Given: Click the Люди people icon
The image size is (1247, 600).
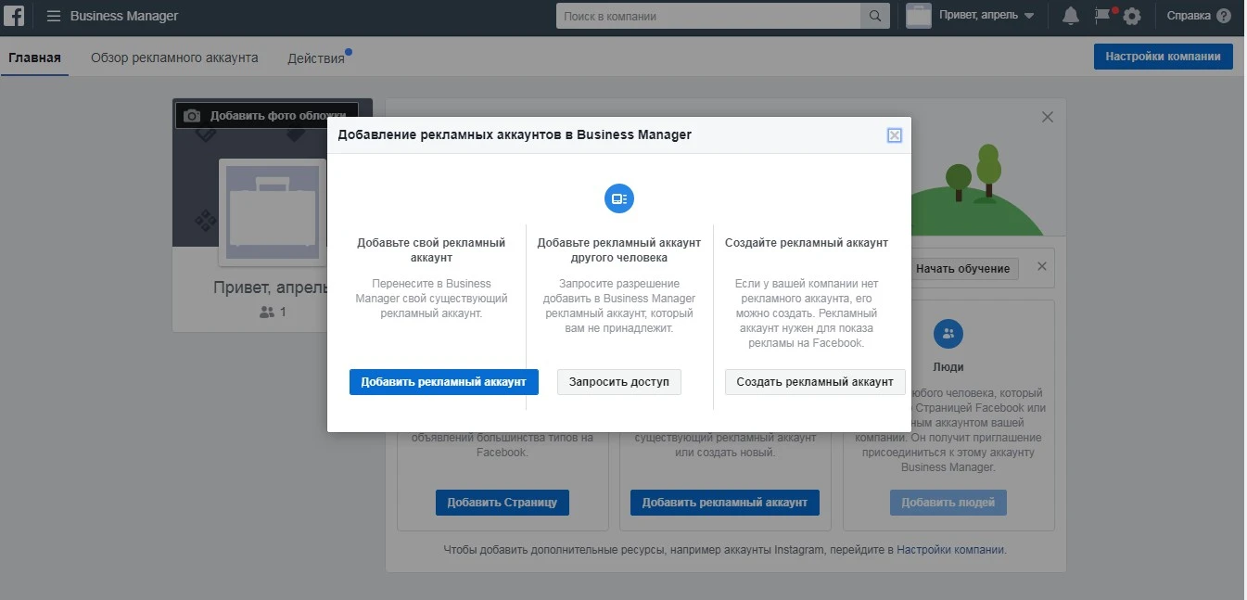Looking at the screenshot, I should click(948, 334).
